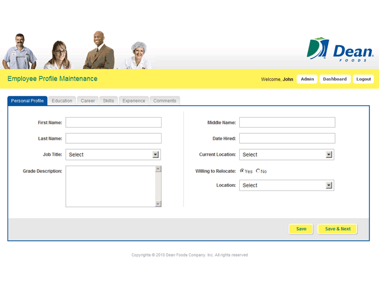Select the Yes relocate radio button
The width and height of the screenshot is (379, 284).
coord(242,171)
